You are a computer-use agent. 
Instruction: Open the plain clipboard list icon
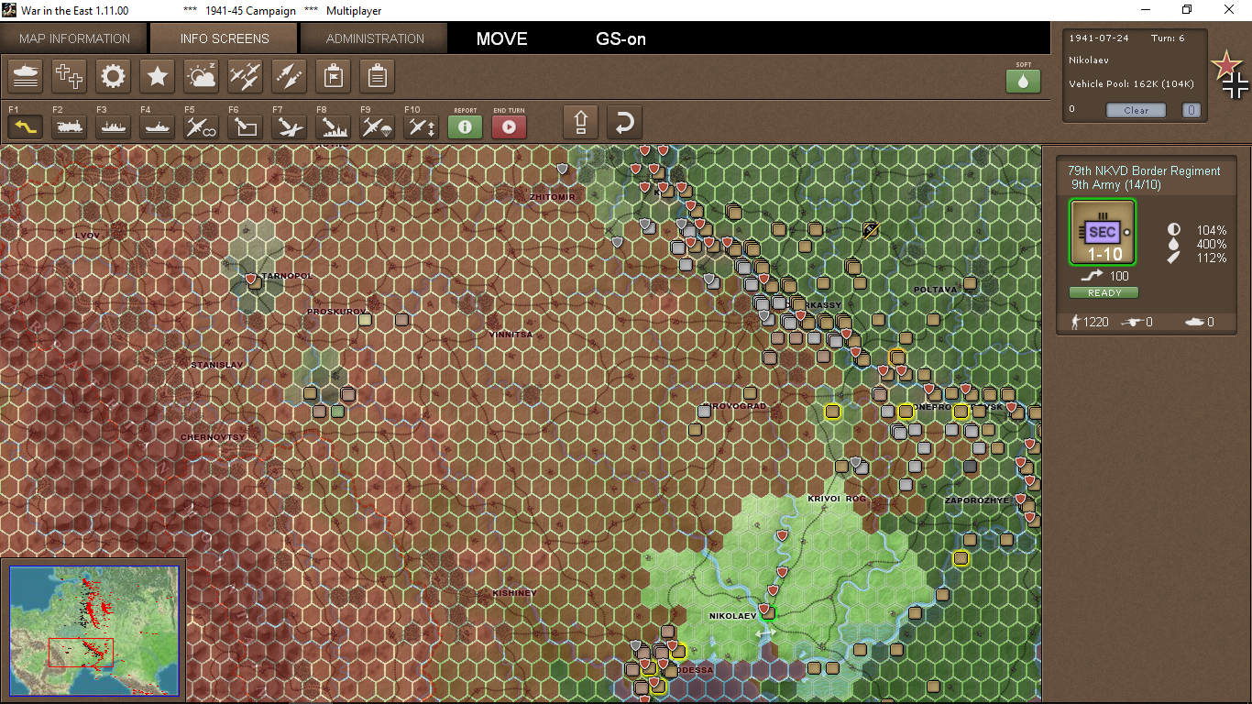coord(378,75)
